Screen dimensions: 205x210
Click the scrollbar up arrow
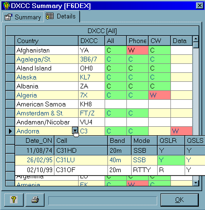[196, 39]
